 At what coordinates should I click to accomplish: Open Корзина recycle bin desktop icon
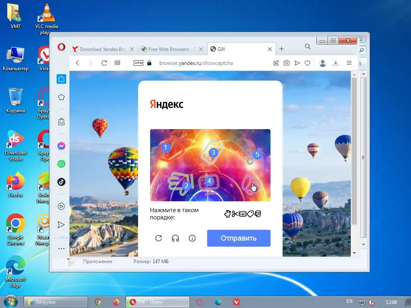(x=16, y=100)
